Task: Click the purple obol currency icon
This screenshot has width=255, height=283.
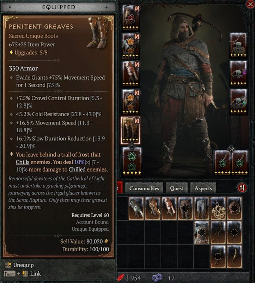Action: tap(157, 278)
